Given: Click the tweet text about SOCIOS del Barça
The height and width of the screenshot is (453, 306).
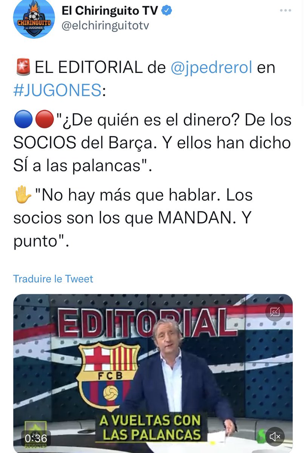Looking at the screenshot, I should pos(152,143).
